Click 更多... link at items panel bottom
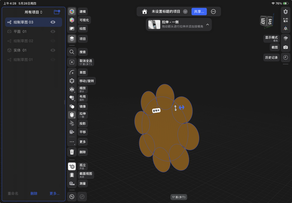Viewport: 292px width, 203px height. pos(54,194)
